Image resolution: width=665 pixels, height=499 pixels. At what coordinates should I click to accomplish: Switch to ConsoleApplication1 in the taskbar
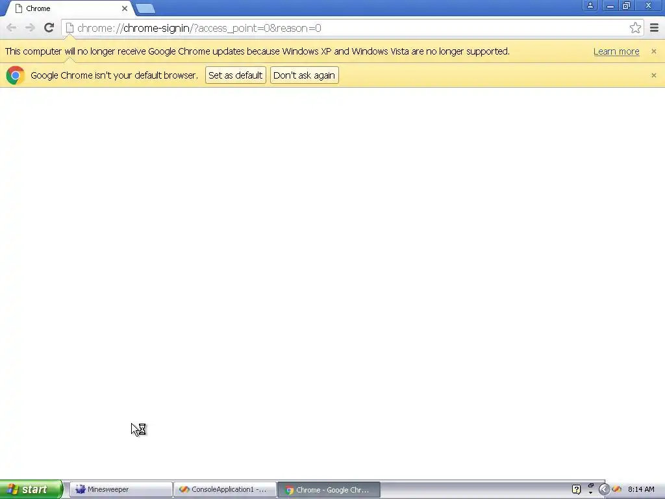[x=225, y=489]
